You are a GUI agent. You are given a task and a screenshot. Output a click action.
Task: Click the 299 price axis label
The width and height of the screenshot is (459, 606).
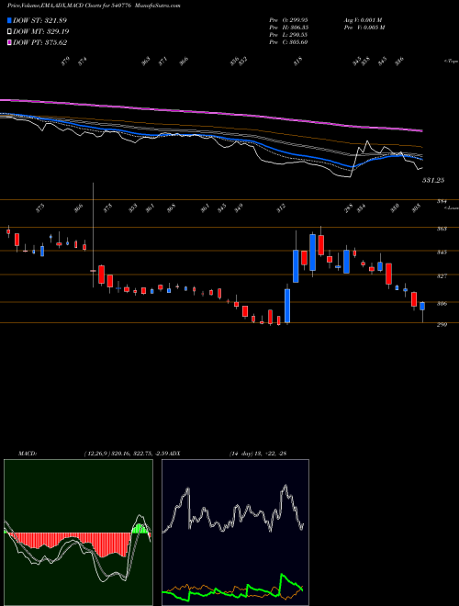tap(442, 325)
